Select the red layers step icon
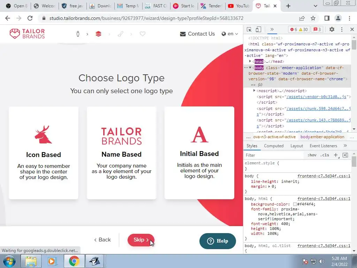 pyautogui.click(x=98, y=34)
